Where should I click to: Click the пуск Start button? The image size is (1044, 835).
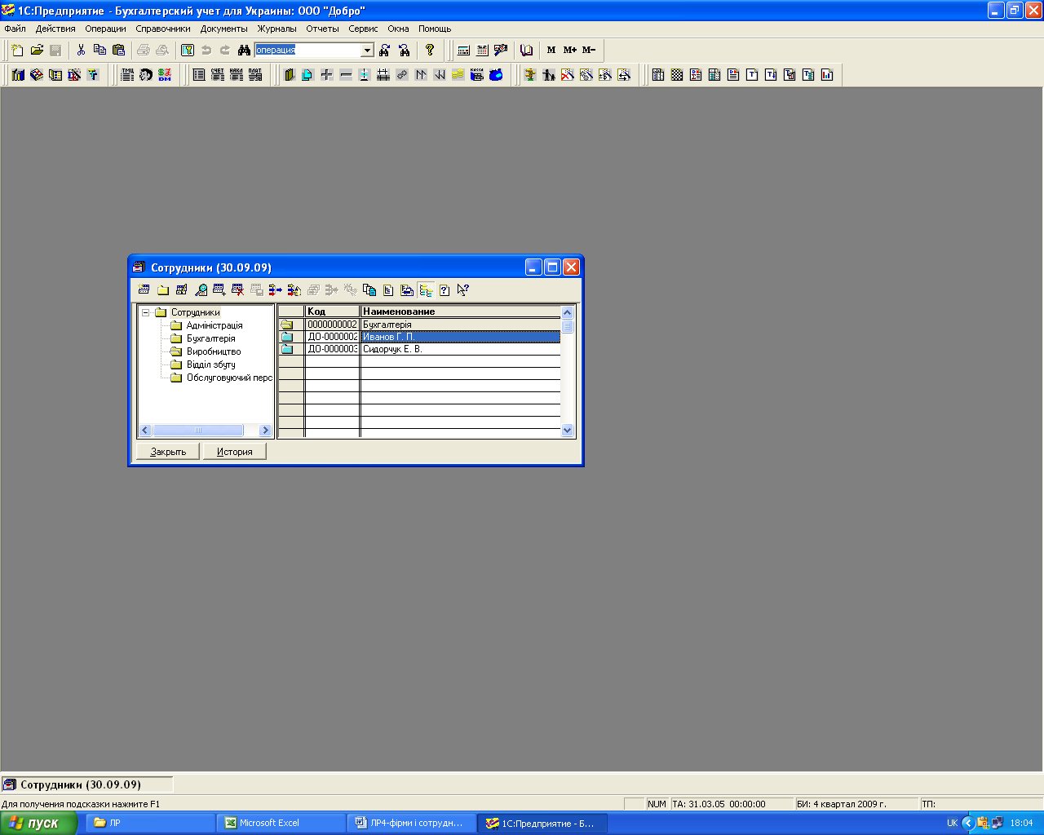(x=38, y=823)
